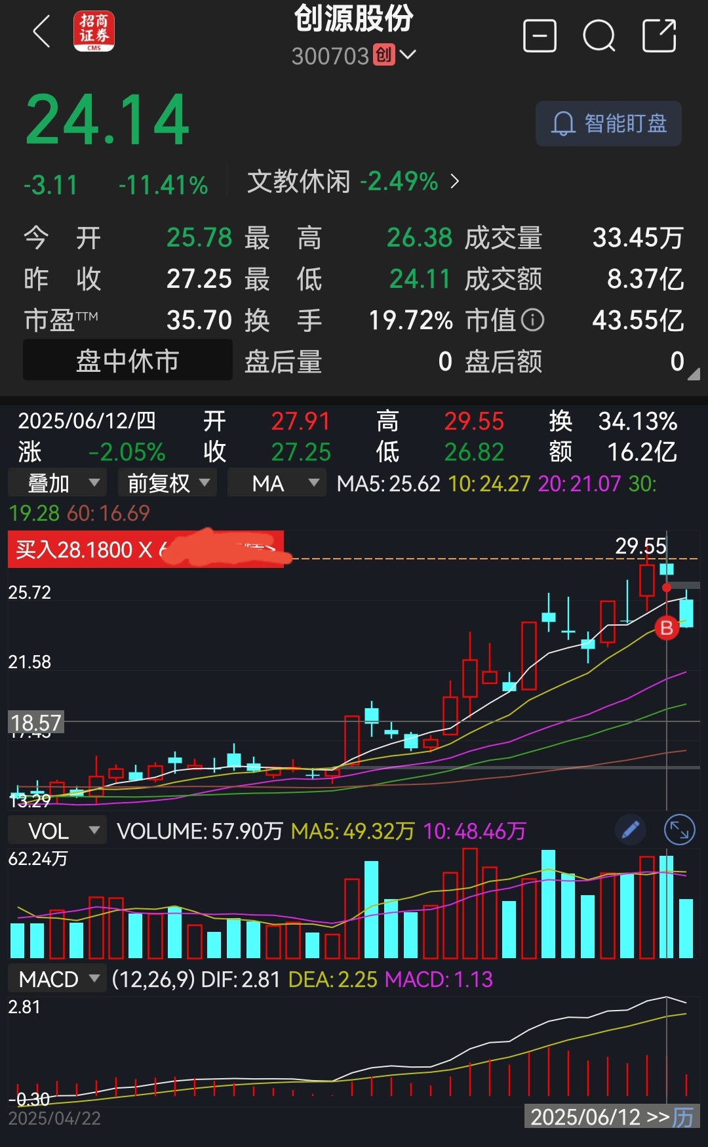Tap the red cursor dot on K-line

click(667, 588)
